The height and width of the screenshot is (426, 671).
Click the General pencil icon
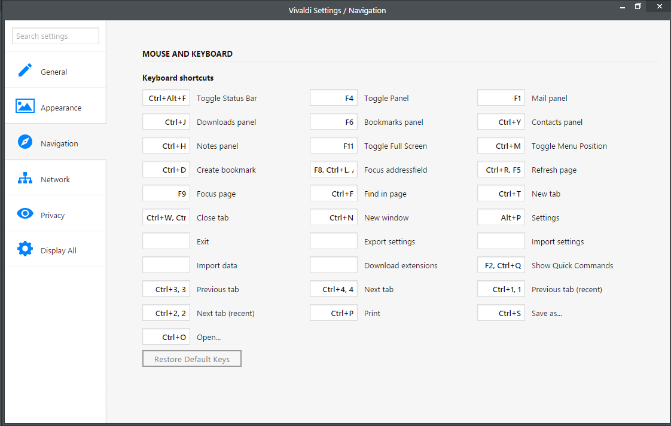(25, 70)
